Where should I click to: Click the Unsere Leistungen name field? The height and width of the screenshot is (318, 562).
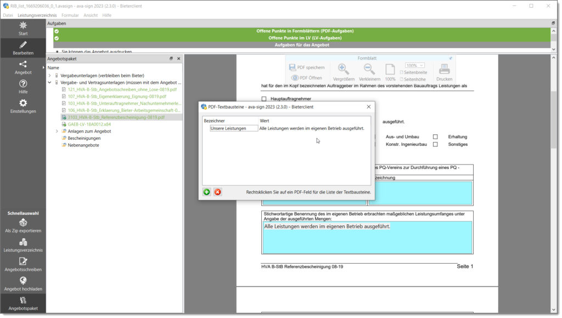coord(234,128)
